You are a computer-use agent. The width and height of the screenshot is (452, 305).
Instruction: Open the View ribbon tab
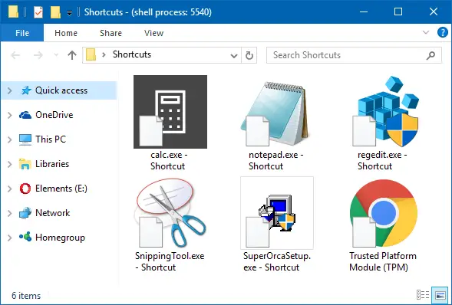click(x=153, y=33)
